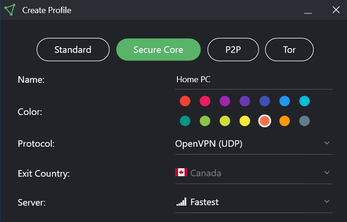Click the Name: label
The width and height of the screenshot is (347, 222).
click(31, 80)
